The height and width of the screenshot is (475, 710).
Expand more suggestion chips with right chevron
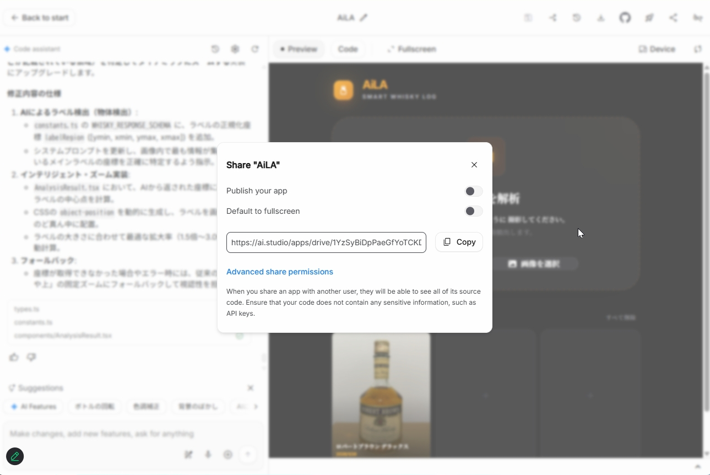coord(256,407)
